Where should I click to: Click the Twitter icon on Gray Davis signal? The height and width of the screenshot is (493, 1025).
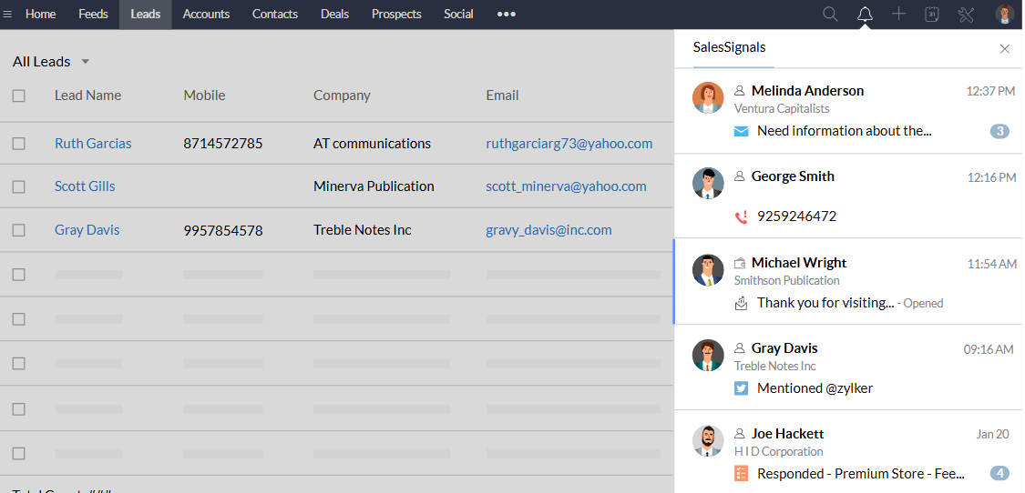pos(741,388)
